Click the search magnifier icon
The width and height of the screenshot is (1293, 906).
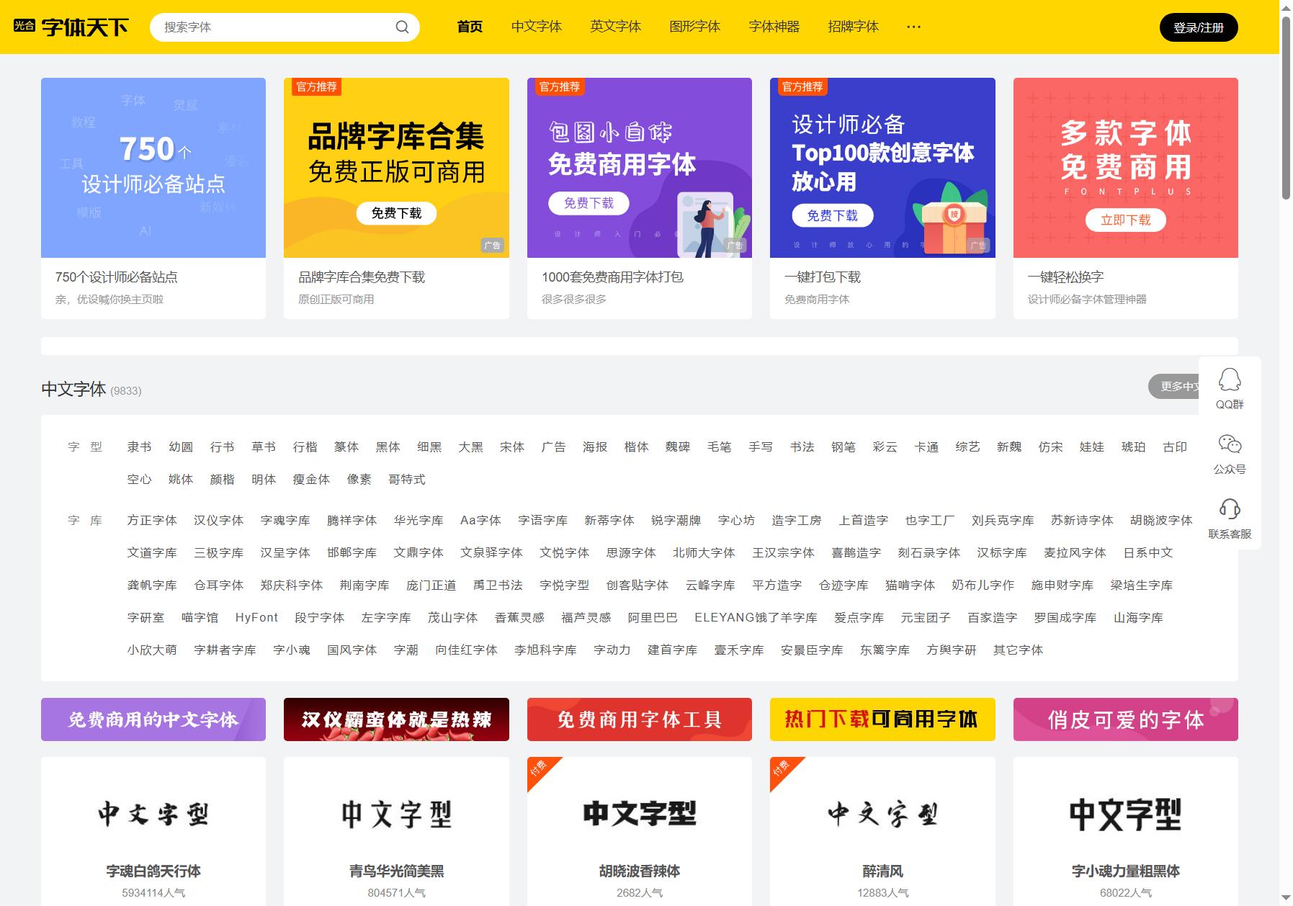tap(402, 27)
